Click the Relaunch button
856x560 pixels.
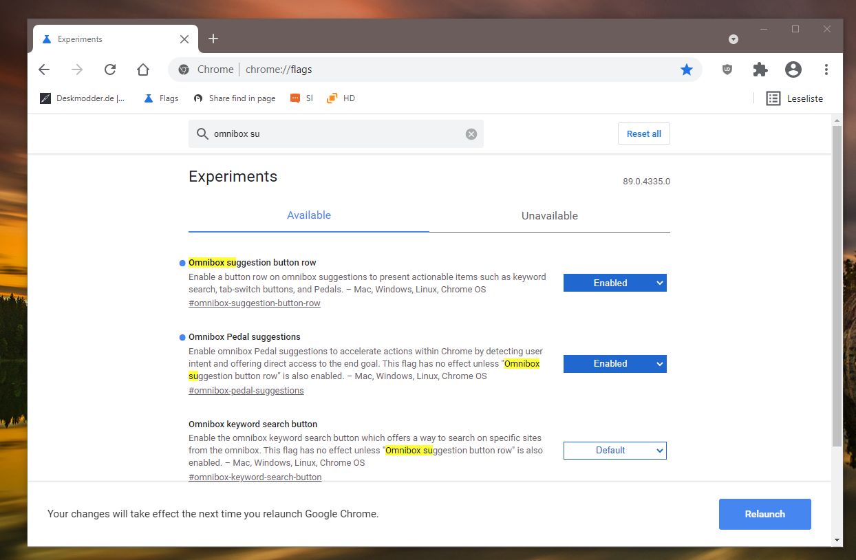pos(765,514)
